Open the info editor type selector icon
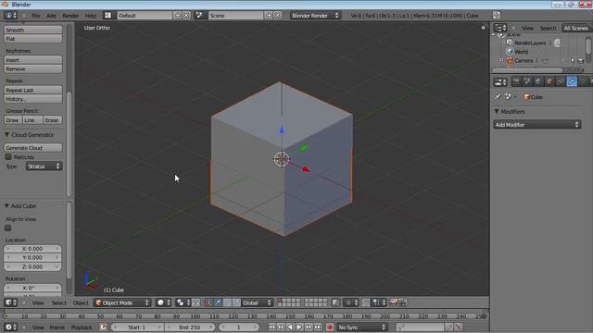Screen dimensions: 593x333 [x=10, y=16]
